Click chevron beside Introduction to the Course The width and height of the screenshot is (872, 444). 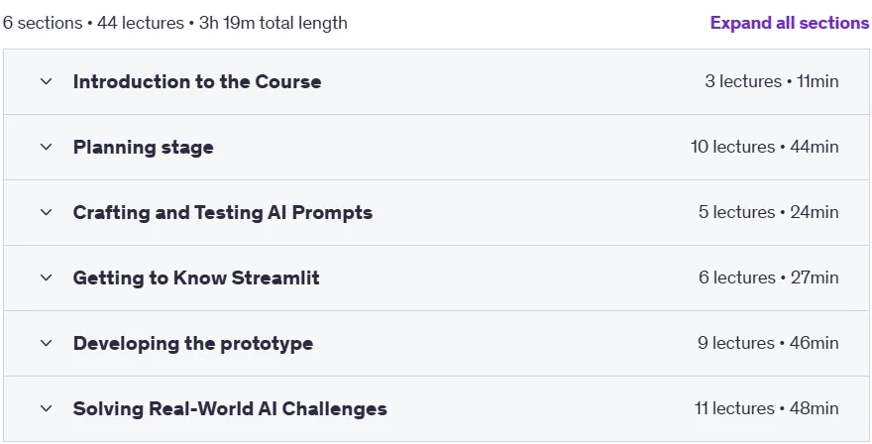click(x=47, y=82)
